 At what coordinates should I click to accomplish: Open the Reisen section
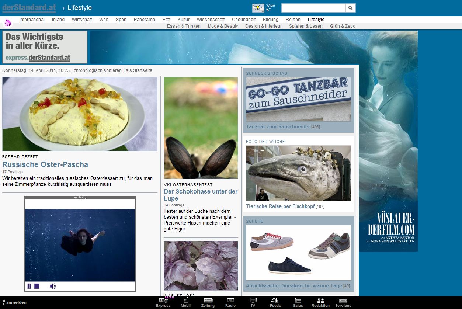[293, 20]
